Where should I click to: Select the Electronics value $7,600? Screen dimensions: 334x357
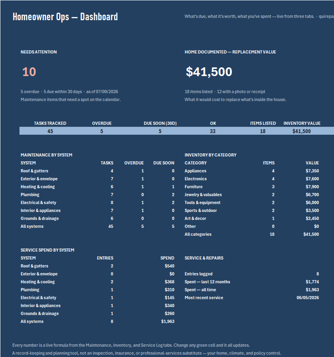coord(312,179)
